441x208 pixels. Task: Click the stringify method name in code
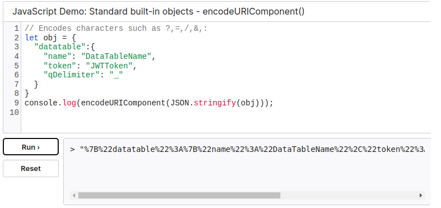[214, 103]
